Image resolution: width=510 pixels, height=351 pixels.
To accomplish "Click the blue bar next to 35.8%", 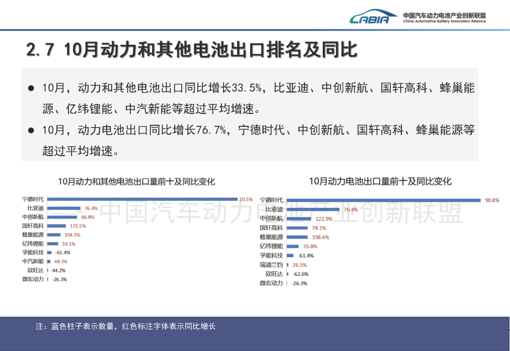I will coord(293,246).
